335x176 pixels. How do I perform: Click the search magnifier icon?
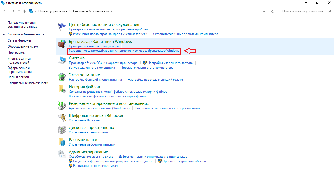tap(329, 11)
